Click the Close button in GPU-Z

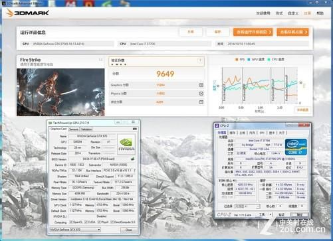(x=129, y=230)
